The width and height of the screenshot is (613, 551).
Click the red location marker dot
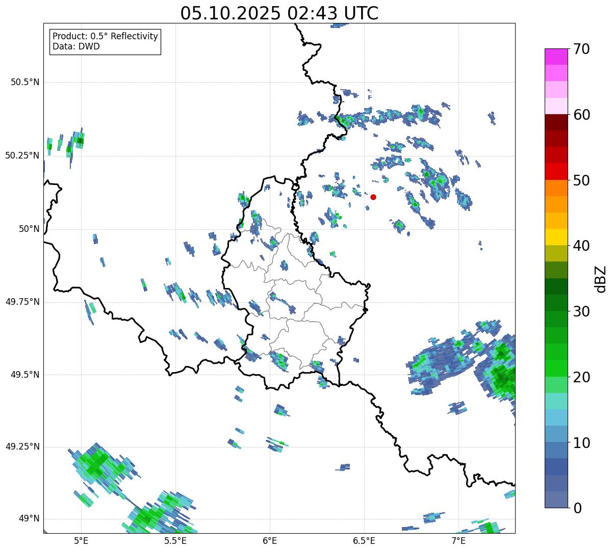(373, 197)
